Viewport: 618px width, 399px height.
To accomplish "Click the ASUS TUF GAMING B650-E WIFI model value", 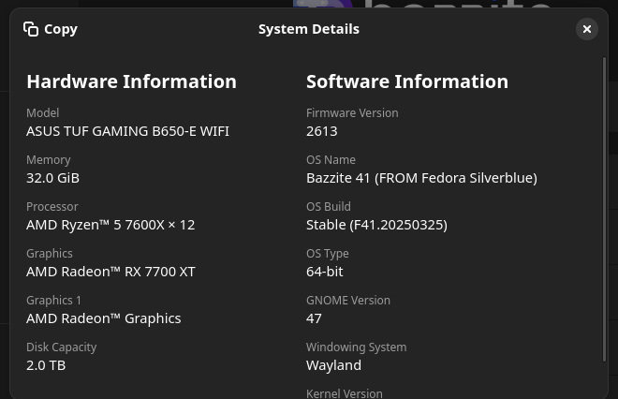I will (127, 131).
